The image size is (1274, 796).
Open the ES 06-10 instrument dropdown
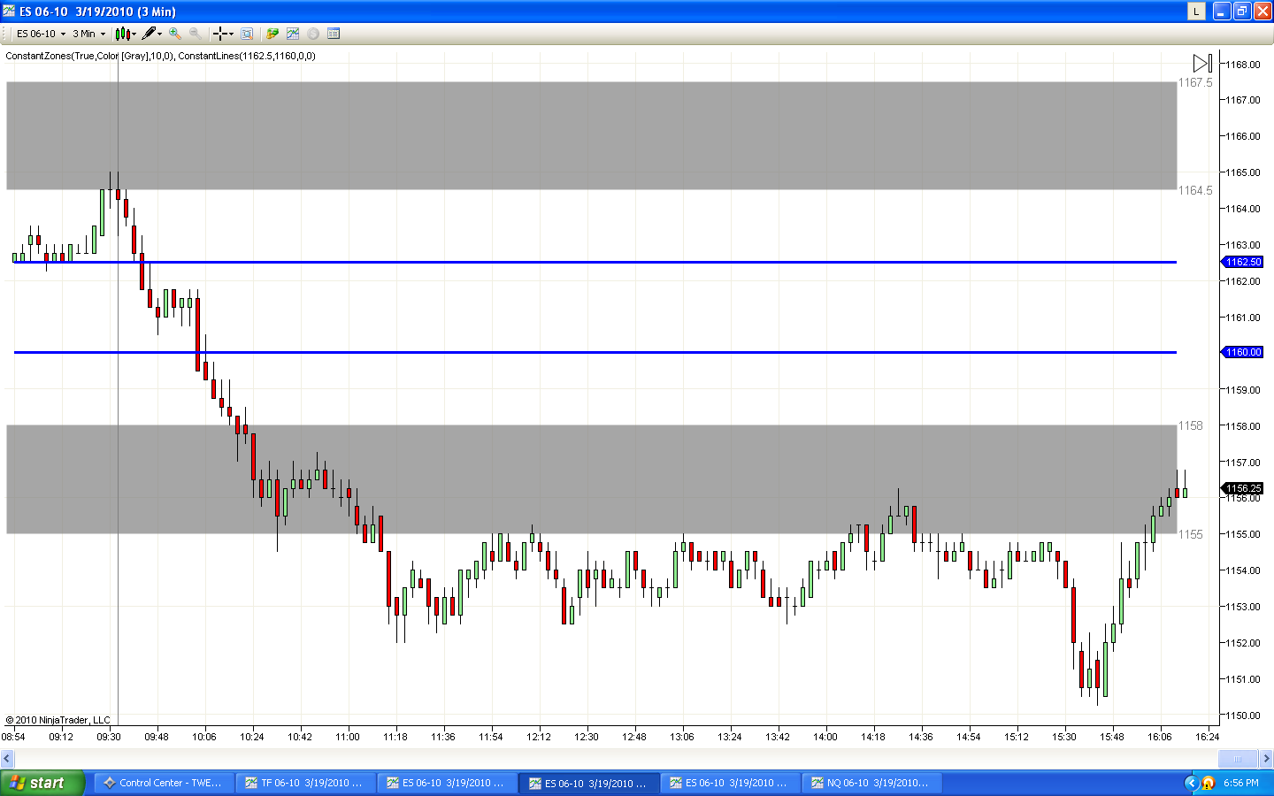[41, 34]
